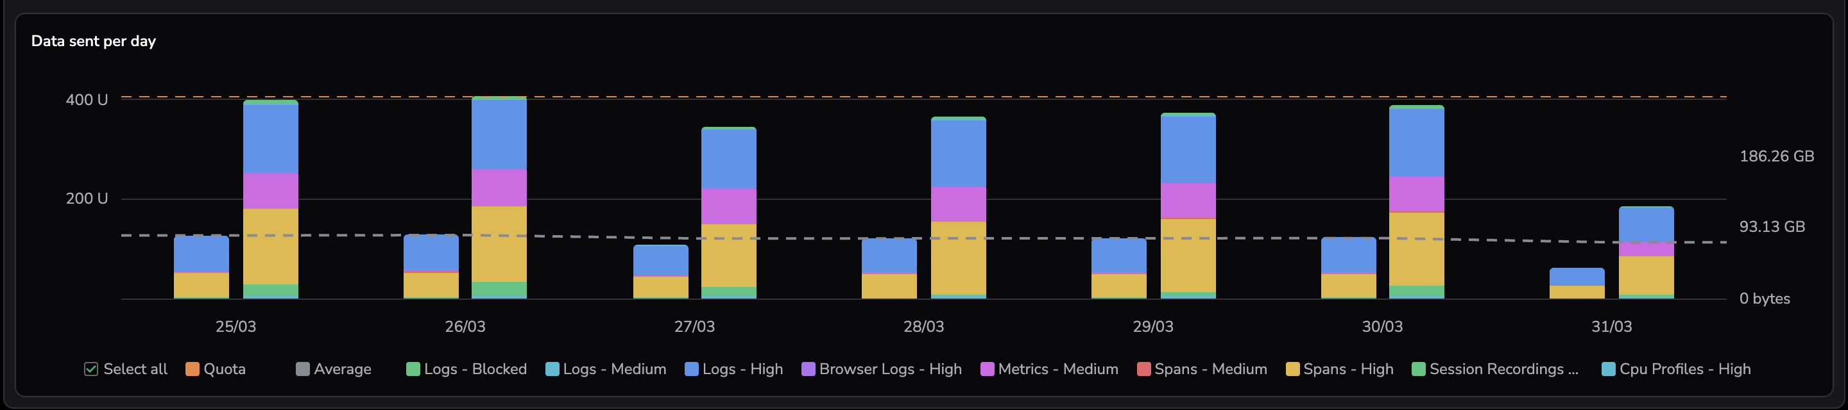1848x410 pixels.
Task: Click the Spans - High yellow marker
Action: tap(1293, 369)
